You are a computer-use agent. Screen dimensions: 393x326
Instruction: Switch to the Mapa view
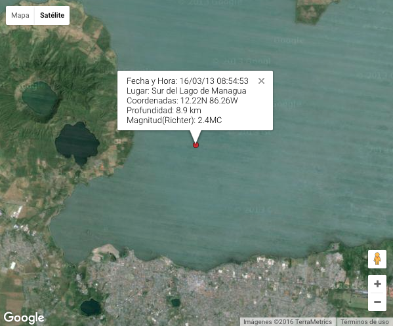(20, 15)
